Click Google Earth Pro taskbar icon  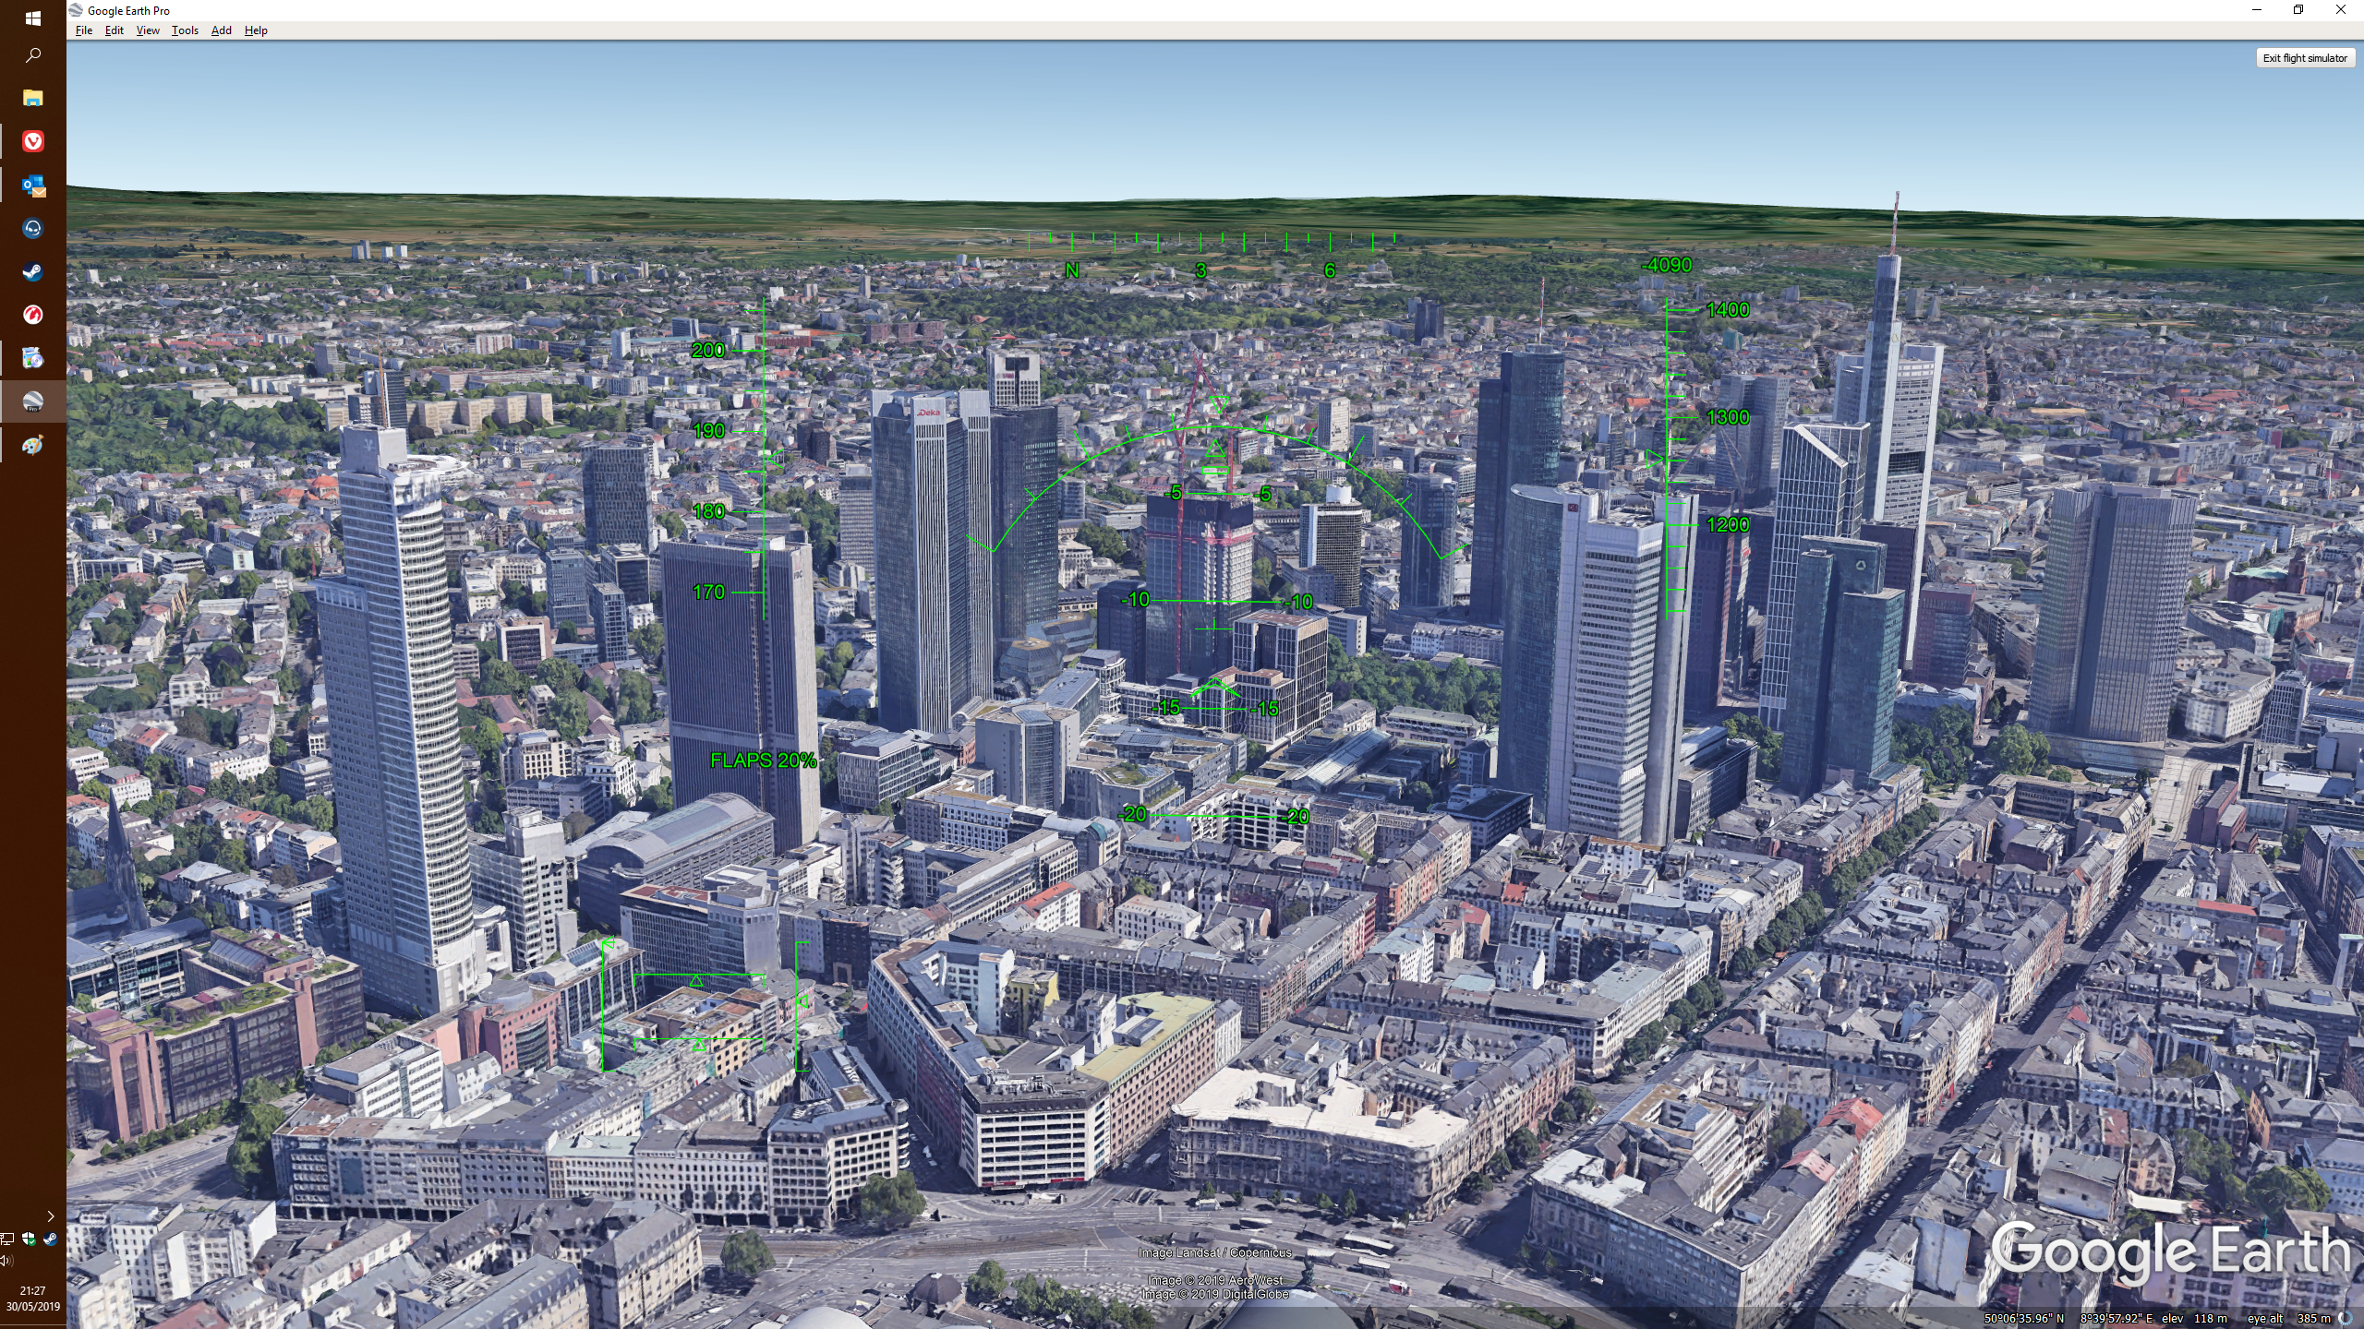click(x=32, y=401)
